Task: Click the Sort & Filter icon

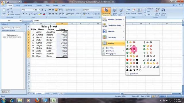Action: click(x=157, y=10)
